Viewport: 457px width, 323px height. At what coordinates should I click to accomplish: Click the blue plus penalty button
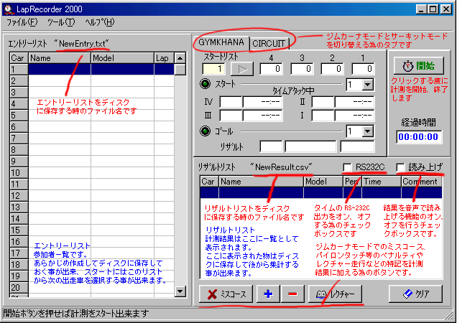click(267, 294)
